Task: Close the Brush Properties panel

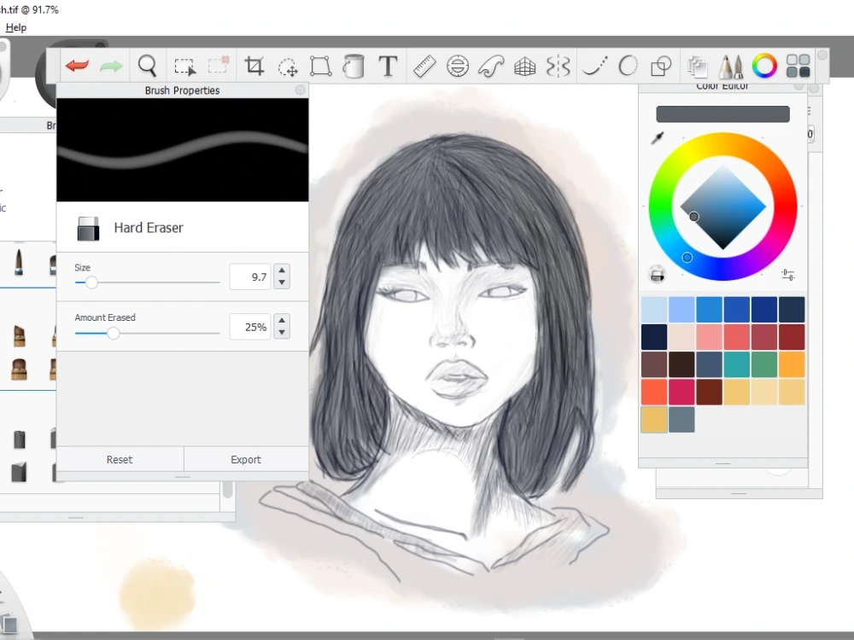Action: tap(300, 90)
